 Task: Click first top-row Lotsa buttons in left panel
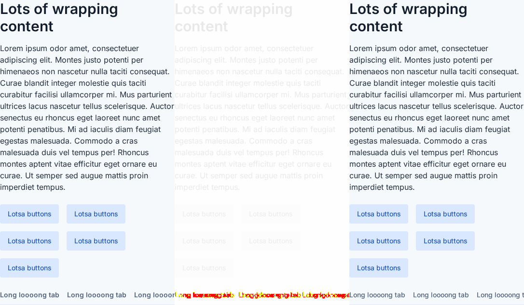[x=29, y=214]
